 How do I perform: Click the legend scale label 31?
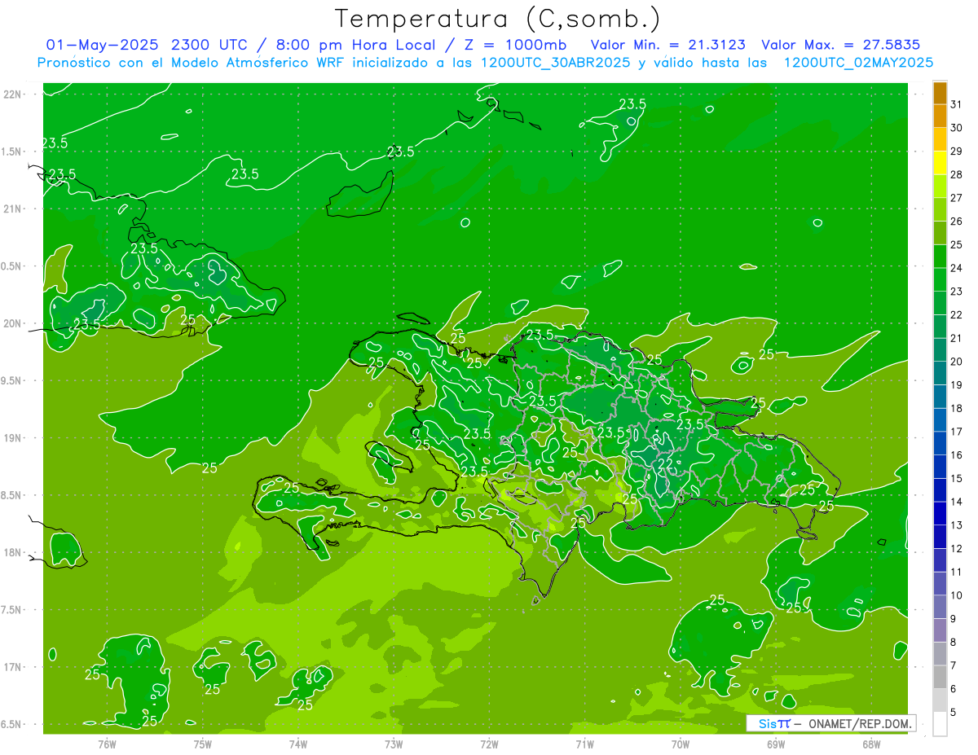click(x=957, y=104)
